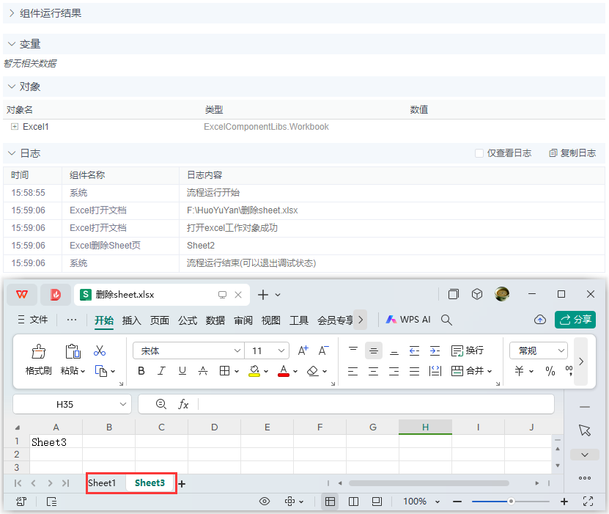Open the 数据 menu
The image size is (609, 514).
[215, 320]
